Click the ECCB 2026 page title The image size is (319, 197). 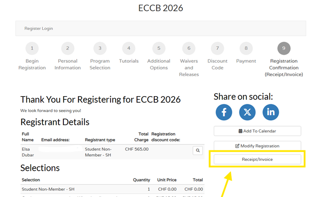pyautogui.click(x=160, y=8)
